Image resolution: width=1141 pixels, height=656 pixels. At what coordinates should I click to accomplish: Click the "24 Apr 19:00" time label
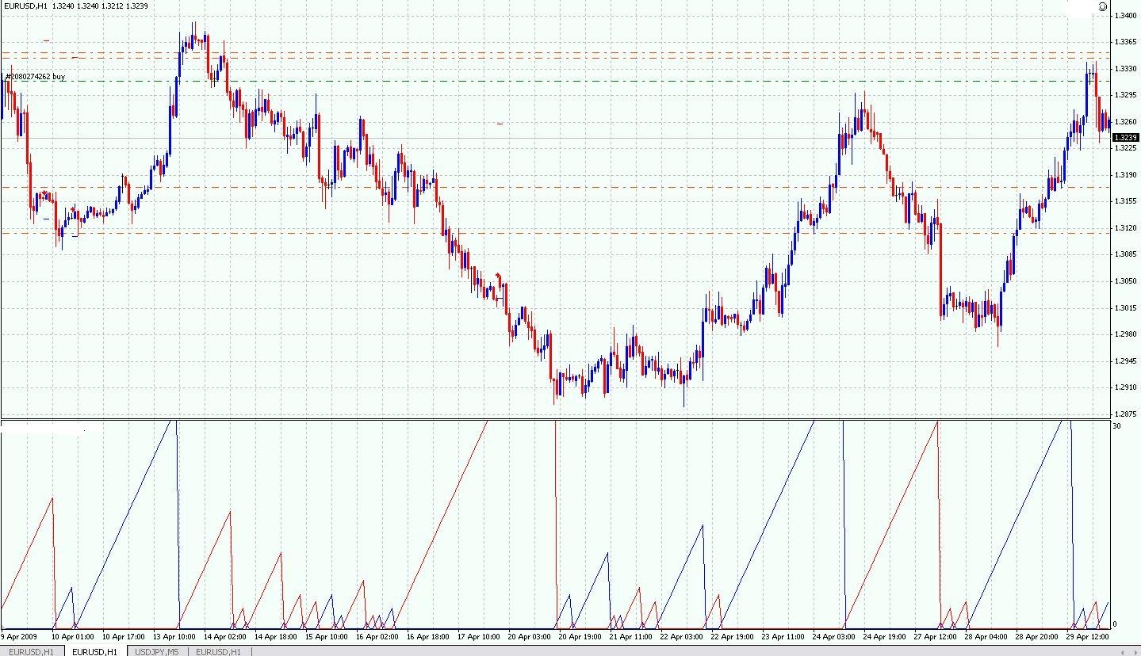point(885,636)
